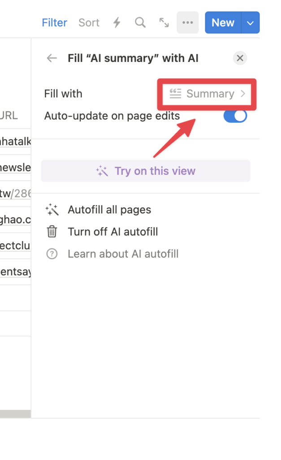The height and width of the screenshot is (460, 281).
Task: Go back with the left arrow icon
Action: point(52,58)
